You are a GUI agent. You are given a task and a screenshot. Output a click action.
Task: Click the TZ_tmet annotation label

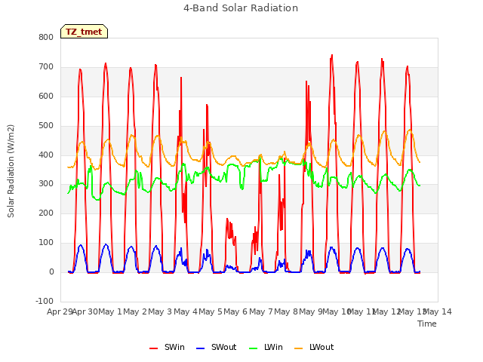pyautogui.click(x=84, y=32)
